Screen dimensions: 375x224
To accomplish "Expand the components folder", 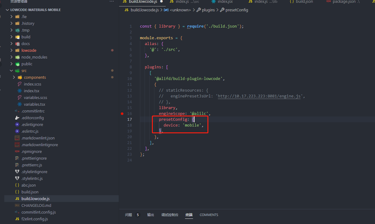I will tap(14, 77).
